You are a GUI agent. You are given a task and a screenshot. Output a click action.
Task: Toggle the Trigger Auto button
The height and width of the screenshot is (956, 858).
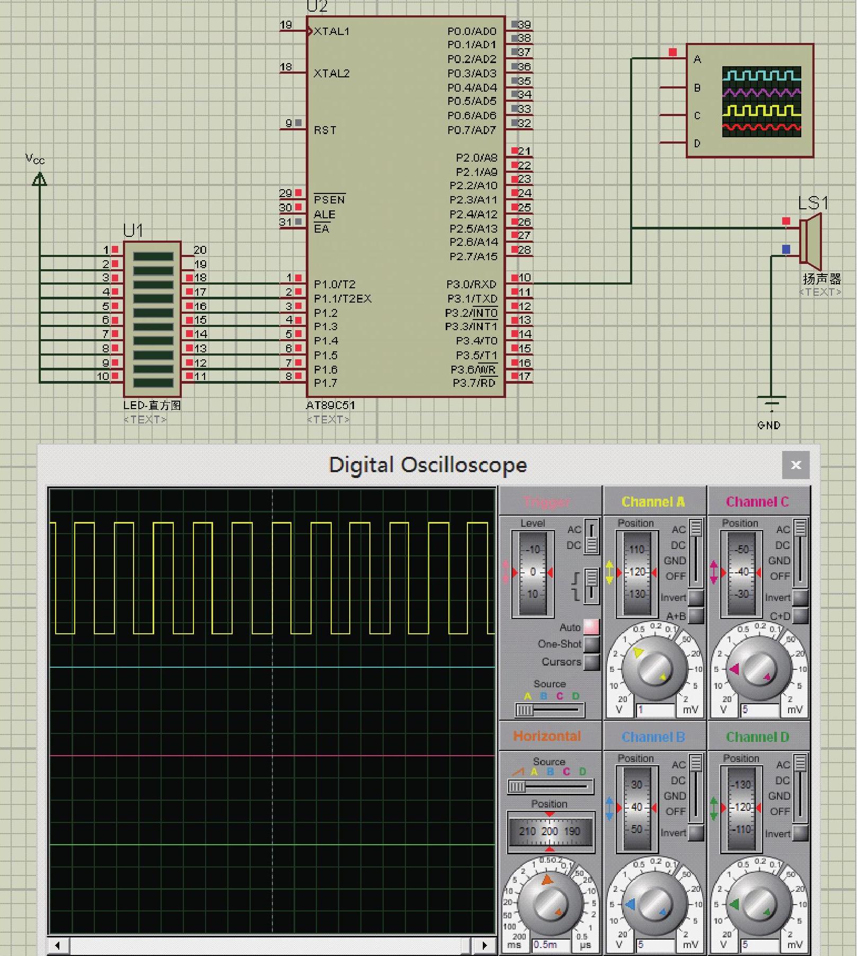click(x=591, y=627)
